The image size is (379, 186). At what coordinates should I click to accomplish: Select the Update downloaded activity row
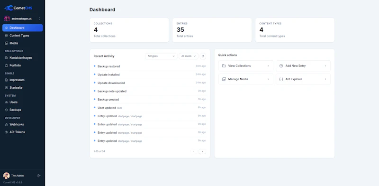pos(150,83)
